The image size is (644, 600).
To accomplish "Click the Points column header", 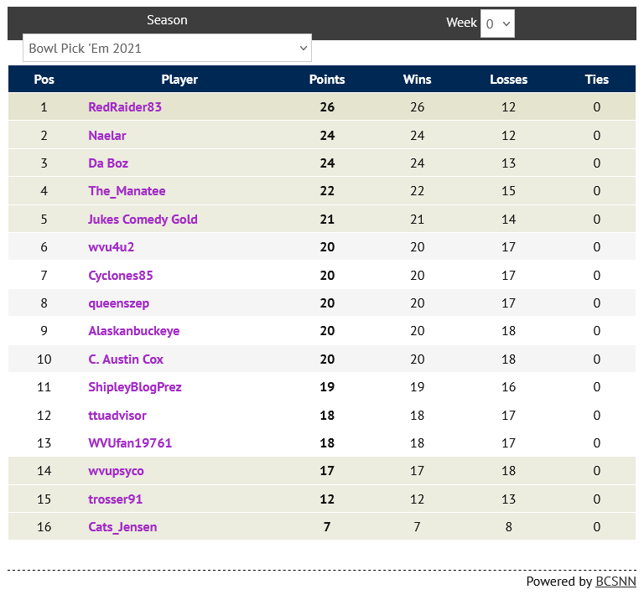I will pos(327,80).
